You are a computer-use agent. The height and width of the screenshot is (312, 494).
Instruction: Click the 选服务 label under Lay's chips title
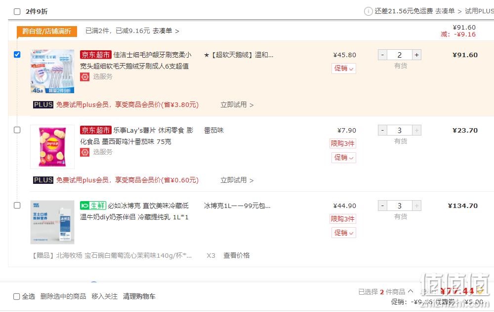click(x=103, y=152)
